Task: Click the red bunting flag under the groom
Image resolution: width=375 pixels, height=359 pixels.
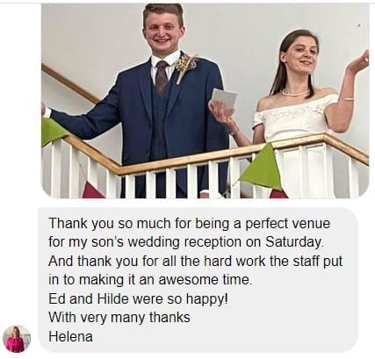Action: point(92,190)
